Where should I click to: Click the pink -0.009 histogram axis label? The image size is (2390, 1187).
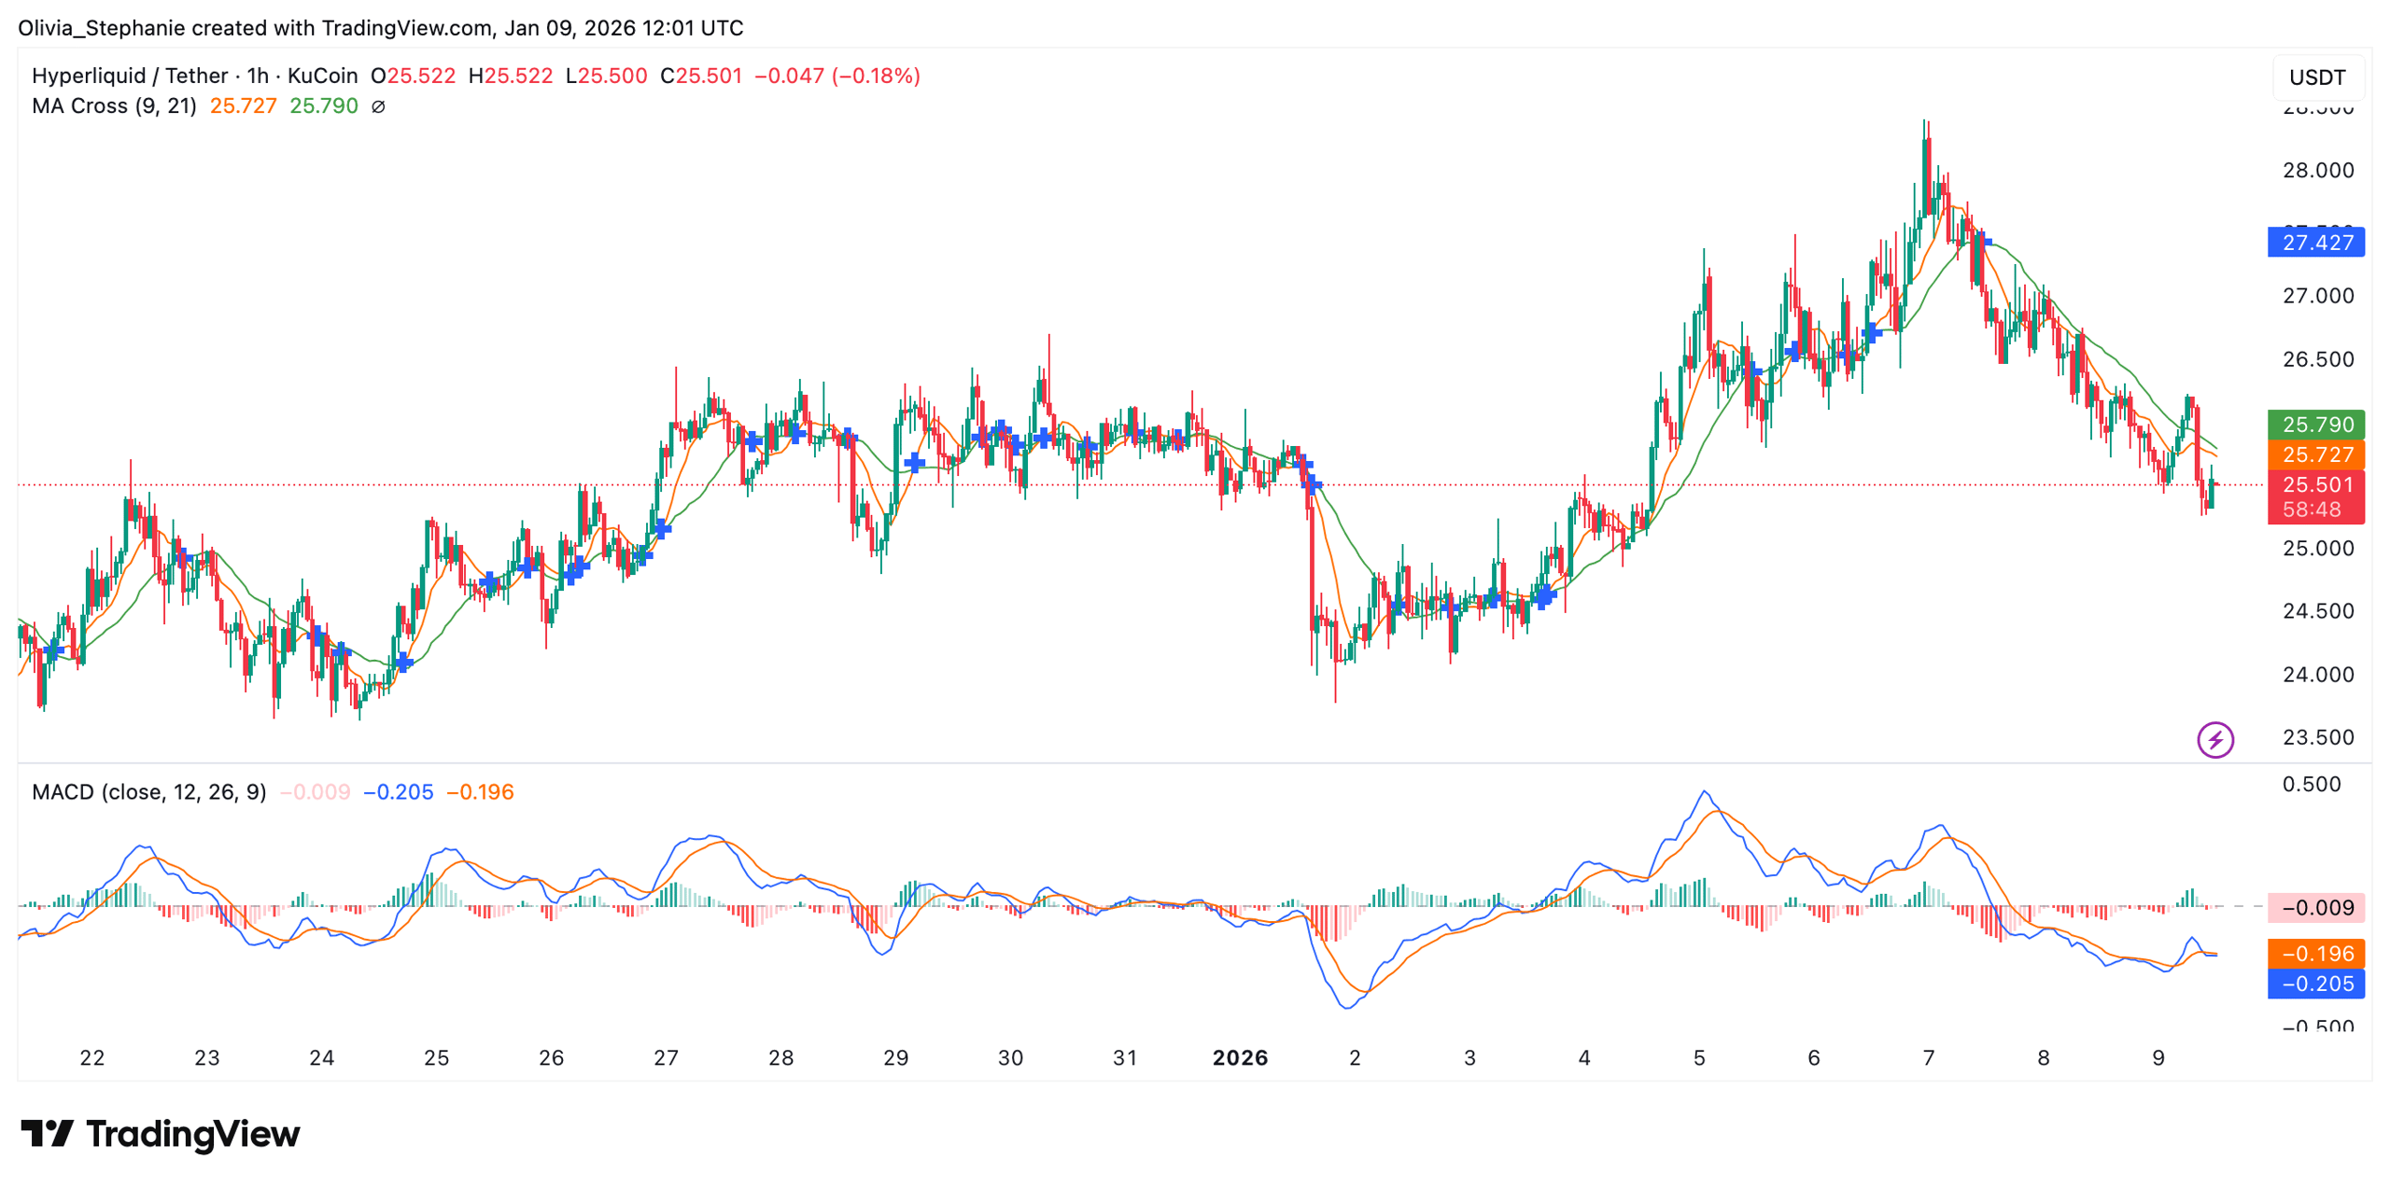(2314, 907)
